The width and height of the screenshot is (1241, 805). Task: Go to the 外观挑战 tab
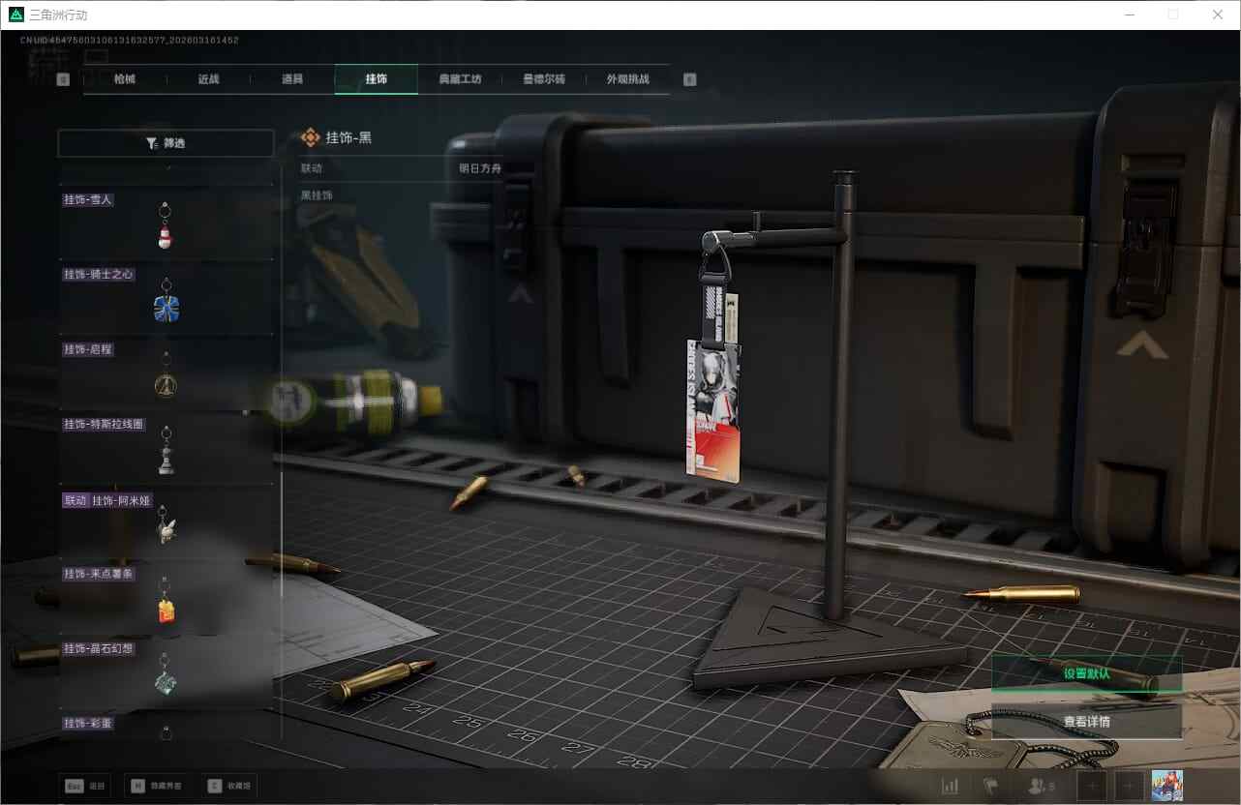coord(627,79)
